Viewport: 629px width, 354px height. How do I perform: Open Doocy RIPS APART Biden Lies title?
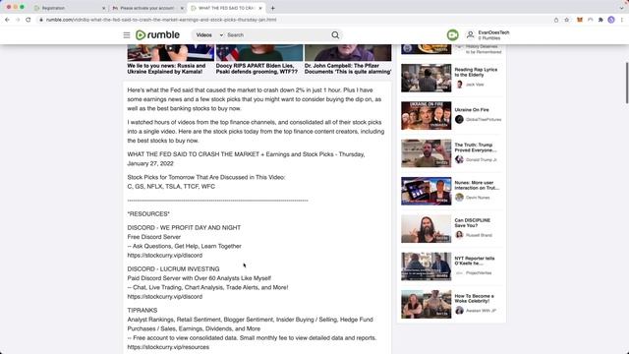coord(257,69)
